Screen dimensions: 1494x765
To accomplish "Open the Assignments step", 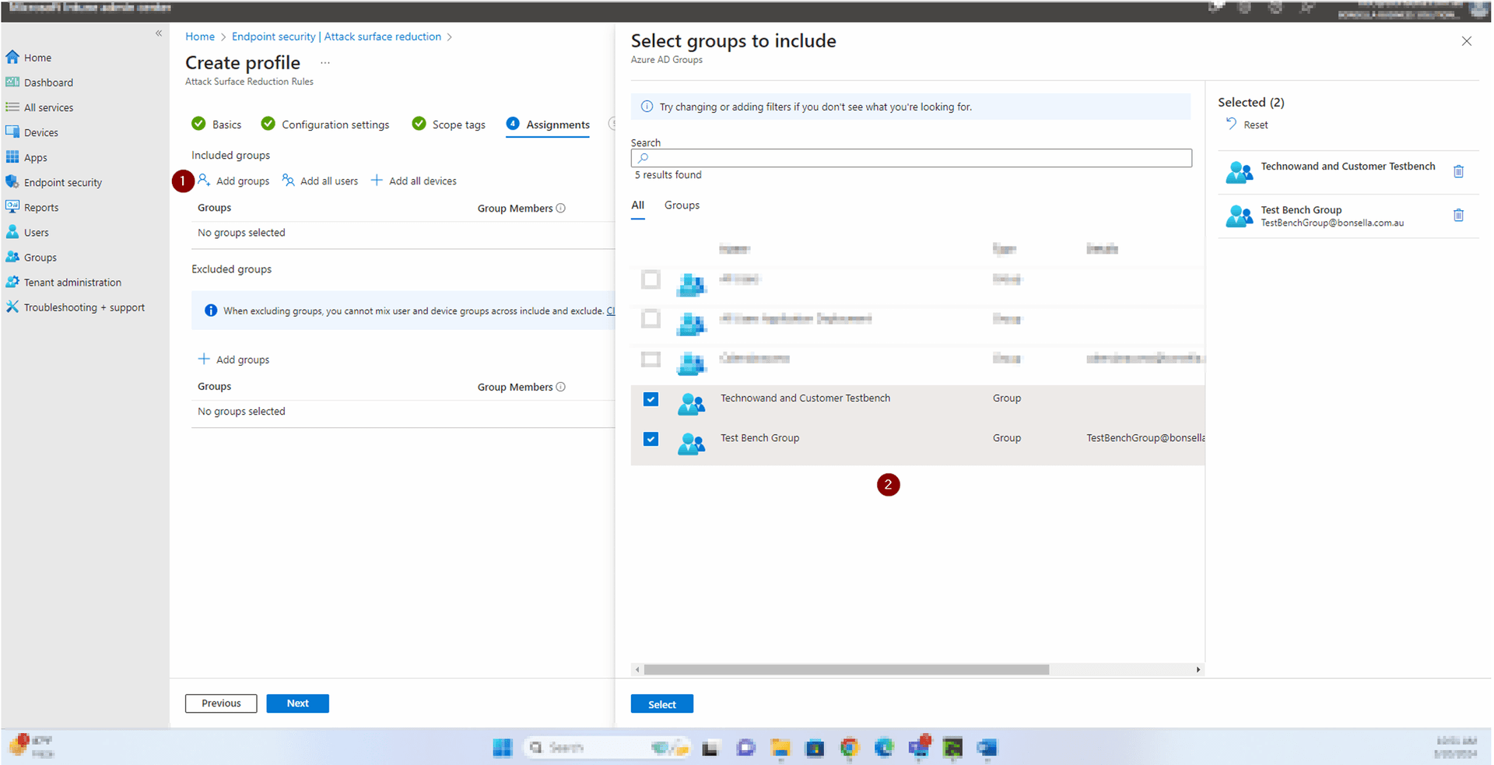I will pyautogui.click(x=548, y=124).
